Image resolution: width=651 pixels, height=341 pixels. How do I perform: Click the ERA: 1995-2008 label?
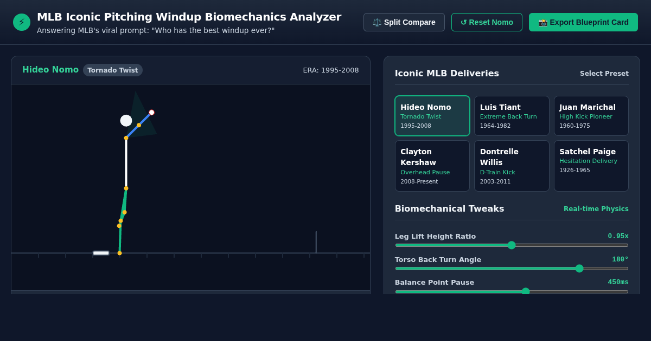click(x=331, y=70)
